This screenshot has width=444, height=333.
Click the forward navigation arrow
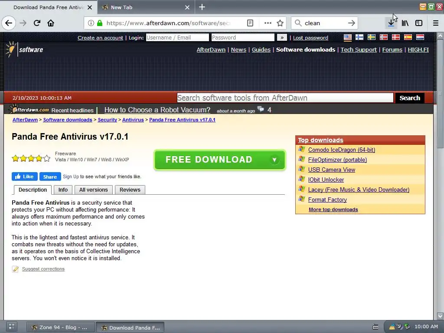23,23
